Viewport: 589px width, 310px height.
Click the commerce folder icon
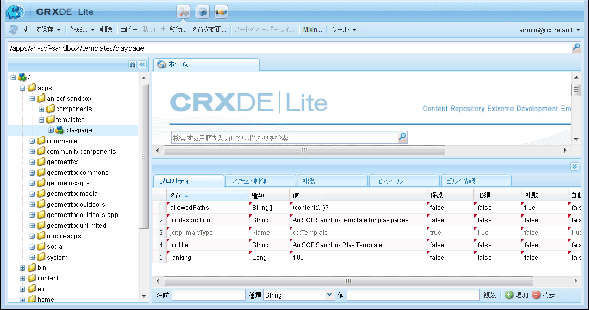[41, 141]
